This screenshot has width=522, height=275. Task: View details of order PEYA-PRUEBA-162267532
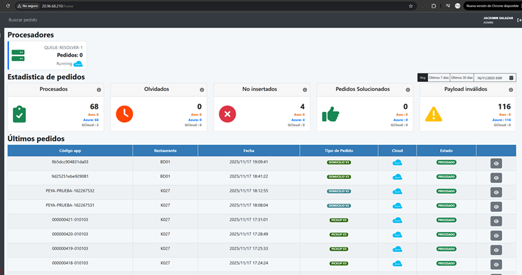(496, 192)
